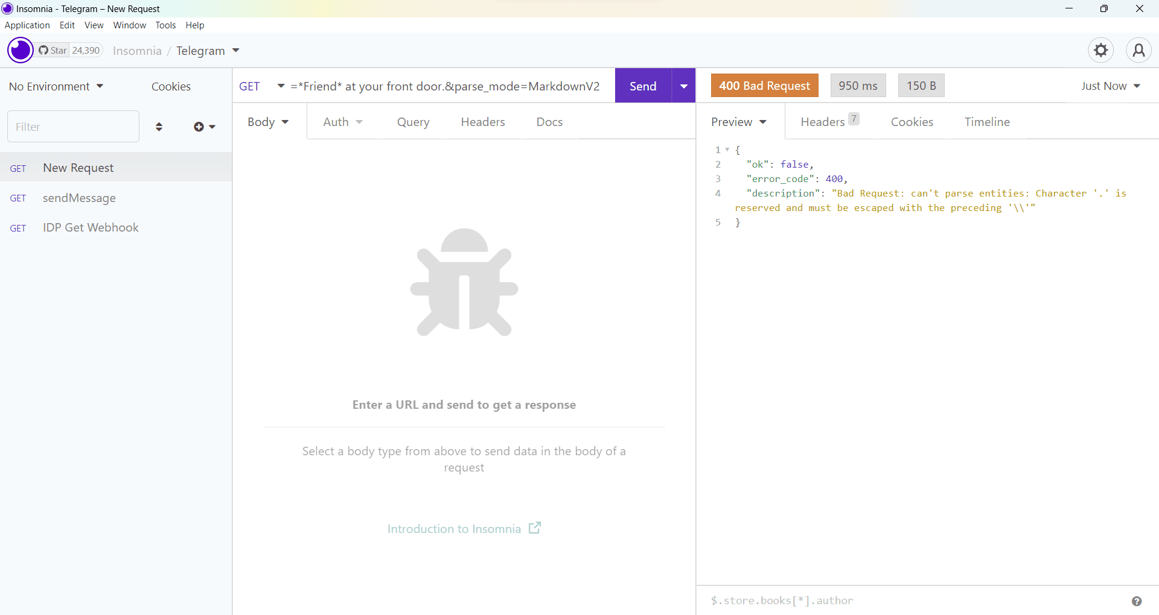Click the request Filter input field
The height and width of the screenshot is (615, 1159).
click(73, 127)
